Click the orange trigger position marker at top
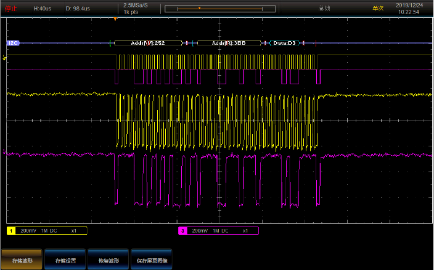The height and width of the screenshot is (270, 434). [115, 19]
